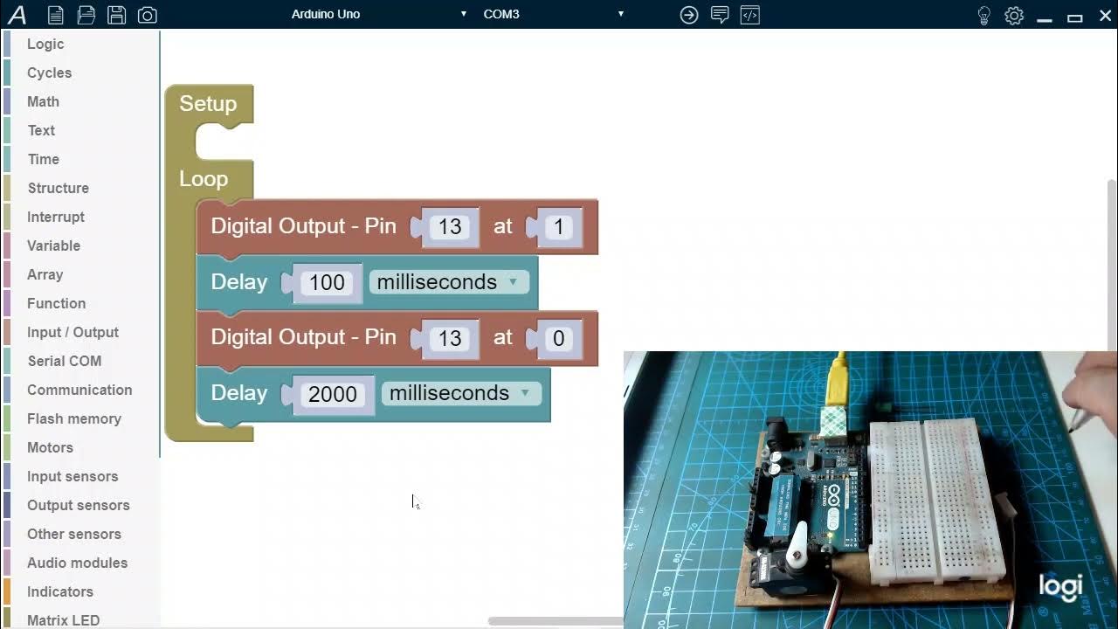Viewport: 1118px width, 629px height.
Task: Open the Text block category
Action: point(41,130)
